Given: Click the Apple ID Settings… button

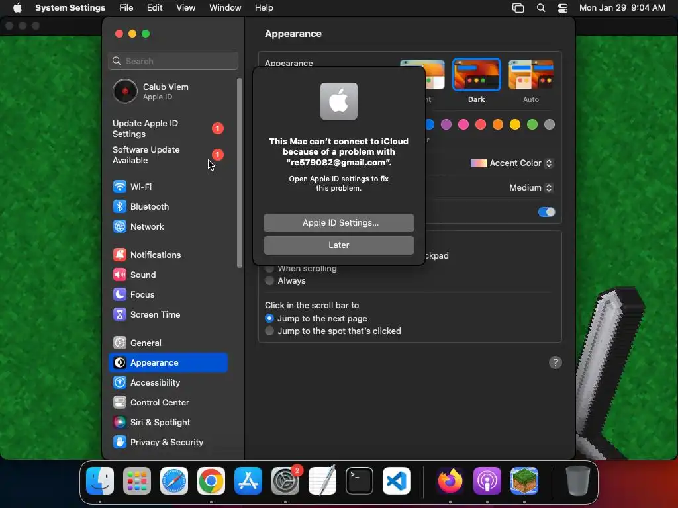Looking at the screenshot, I should click(339, 223).
